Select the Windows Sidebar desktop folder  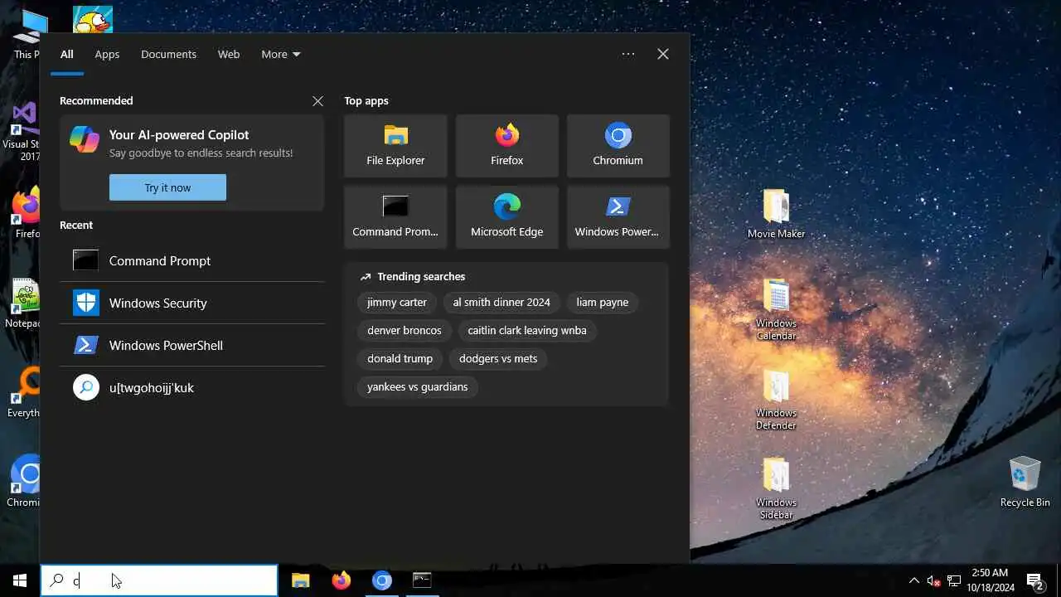click(x=777, y=488)
